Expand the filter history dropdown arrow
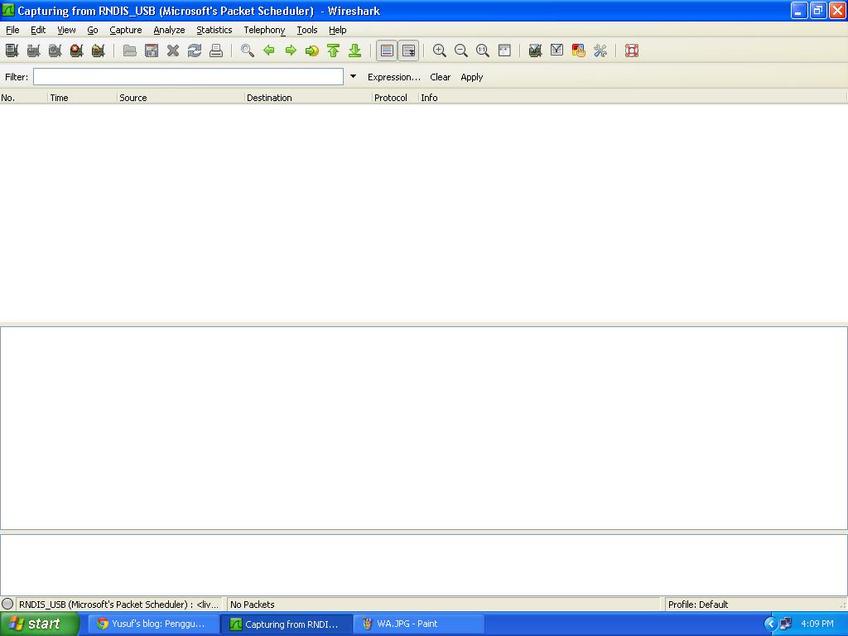This screenshot has height=636, width=848. 353,77
